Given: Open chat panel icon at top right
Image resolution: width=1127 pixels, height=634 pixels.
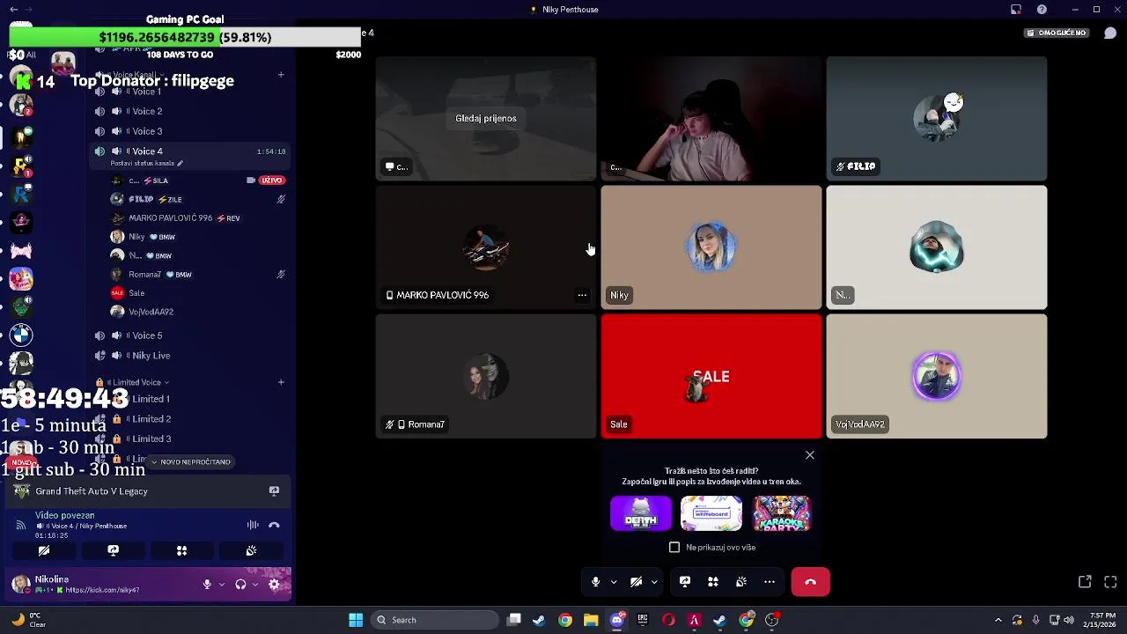Looking at the screenshot, I should 1110,33.
